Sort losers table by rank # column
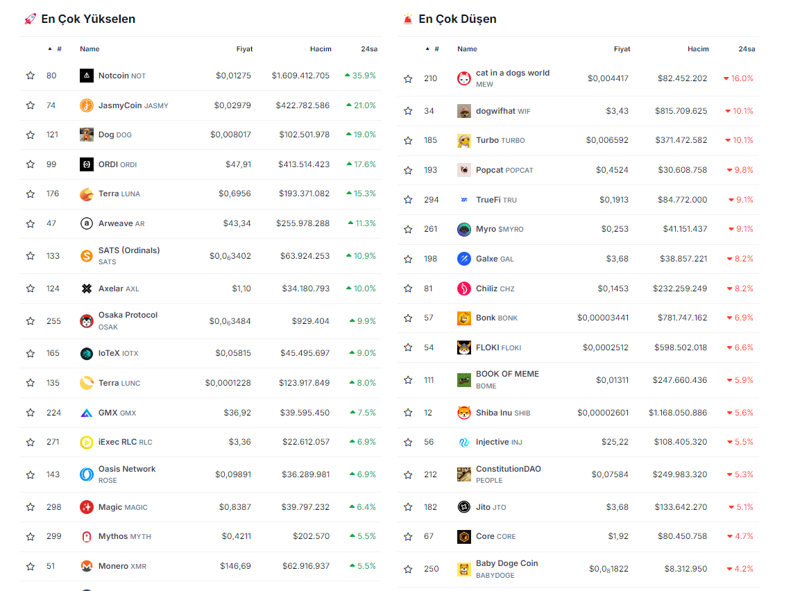 [x=436, y=49]
